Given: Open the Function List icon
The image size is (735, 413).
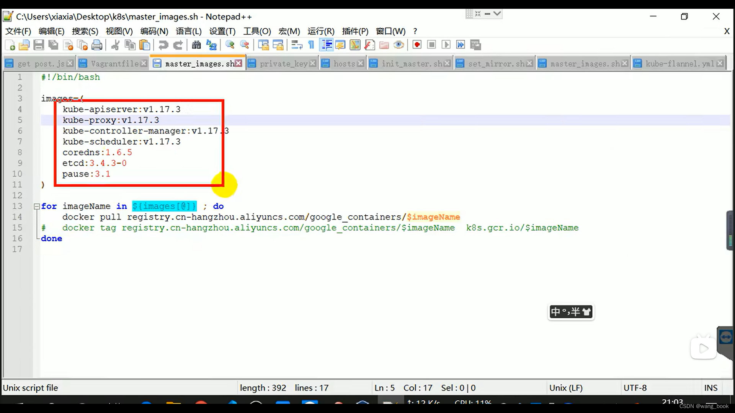Looking at the screenshot, I should (369, 45).
